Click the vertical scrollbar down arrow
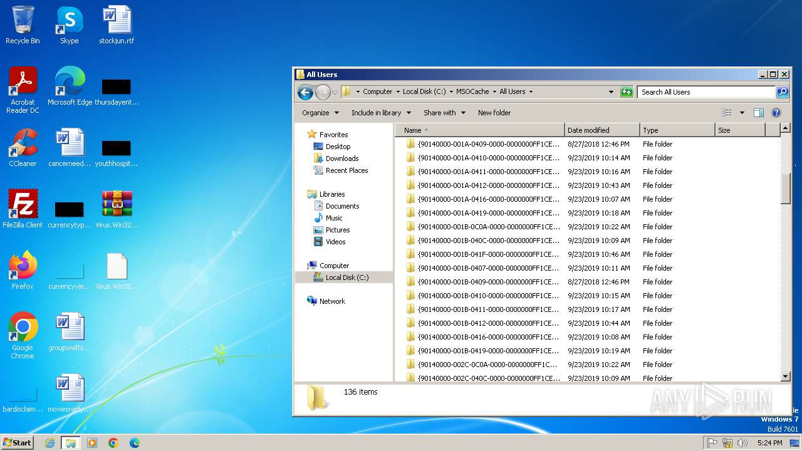The width and height of the screenshot is (802, 451). (786, 376)
